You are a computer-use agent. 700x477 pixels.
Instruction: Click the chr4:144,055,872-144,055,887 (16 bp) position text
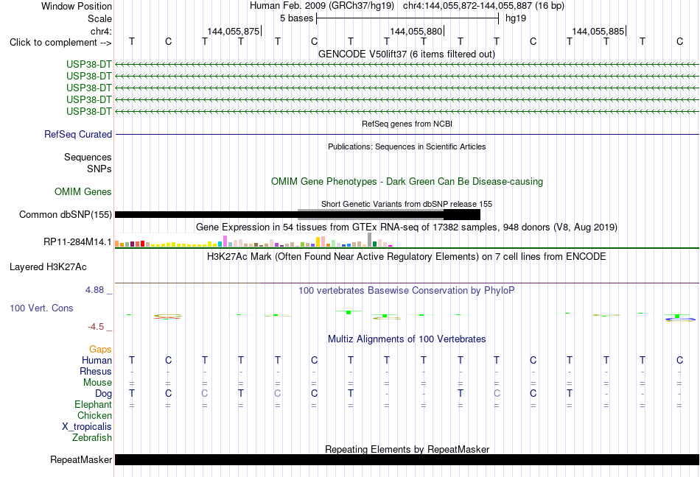pos(483,6)
